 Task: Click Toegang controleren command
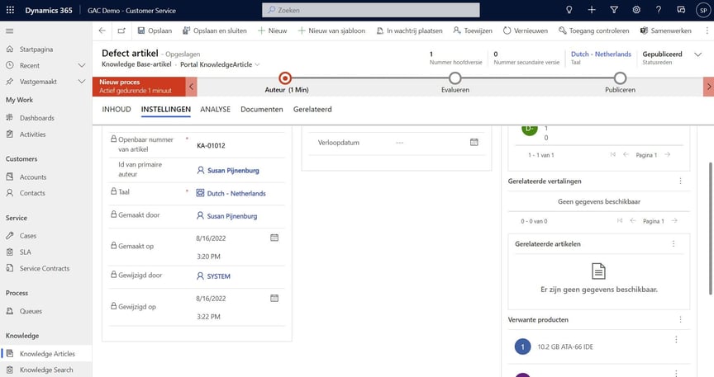(x=594, y=31)
